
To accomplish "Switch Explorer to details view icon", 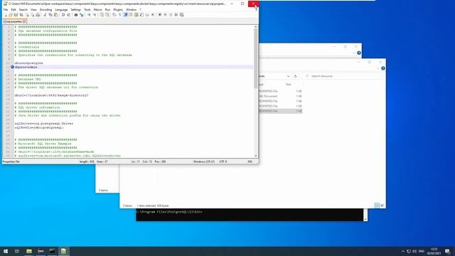I will tap(377, 206).
